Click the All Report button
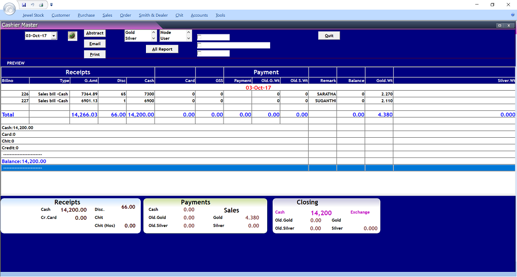517x277 pixels. [x=162, y=49]
